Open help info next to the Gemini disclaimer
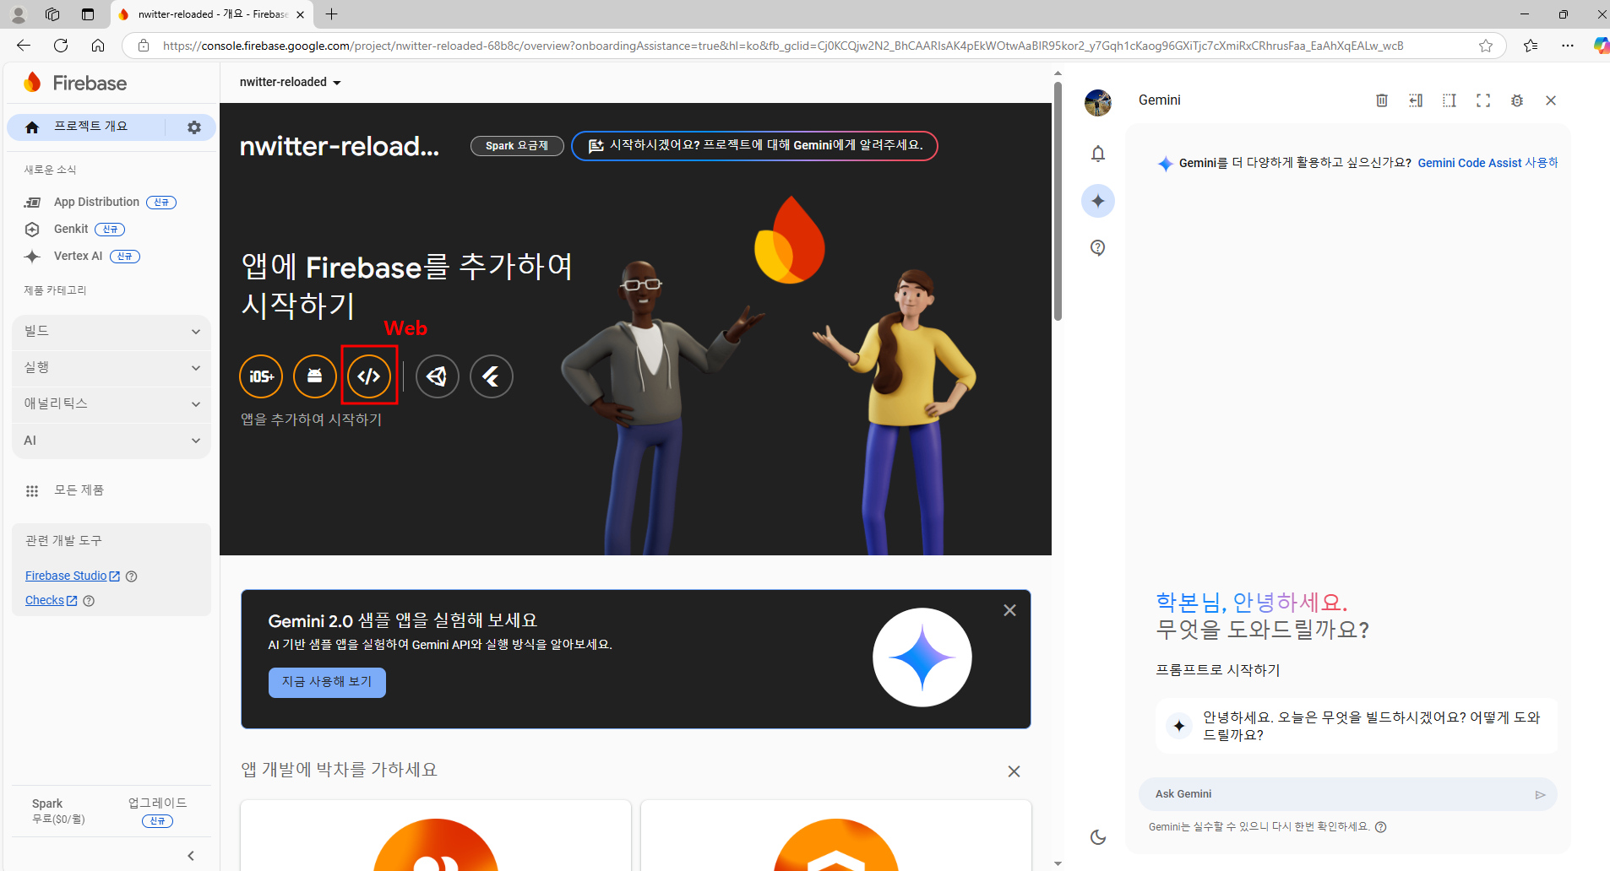Screen dimensions: 1610x871 [x=1381, y=827]
